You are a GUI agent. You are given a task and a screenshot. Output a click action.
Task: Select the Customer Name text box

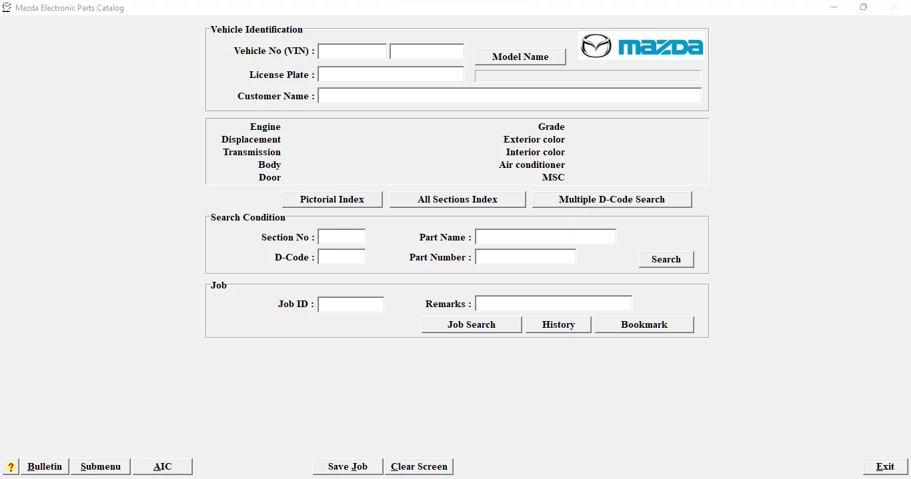[x=510, y=96]
